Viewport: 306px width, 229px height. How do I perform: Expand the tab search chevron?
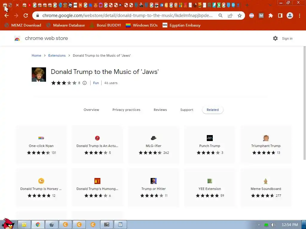270,5
